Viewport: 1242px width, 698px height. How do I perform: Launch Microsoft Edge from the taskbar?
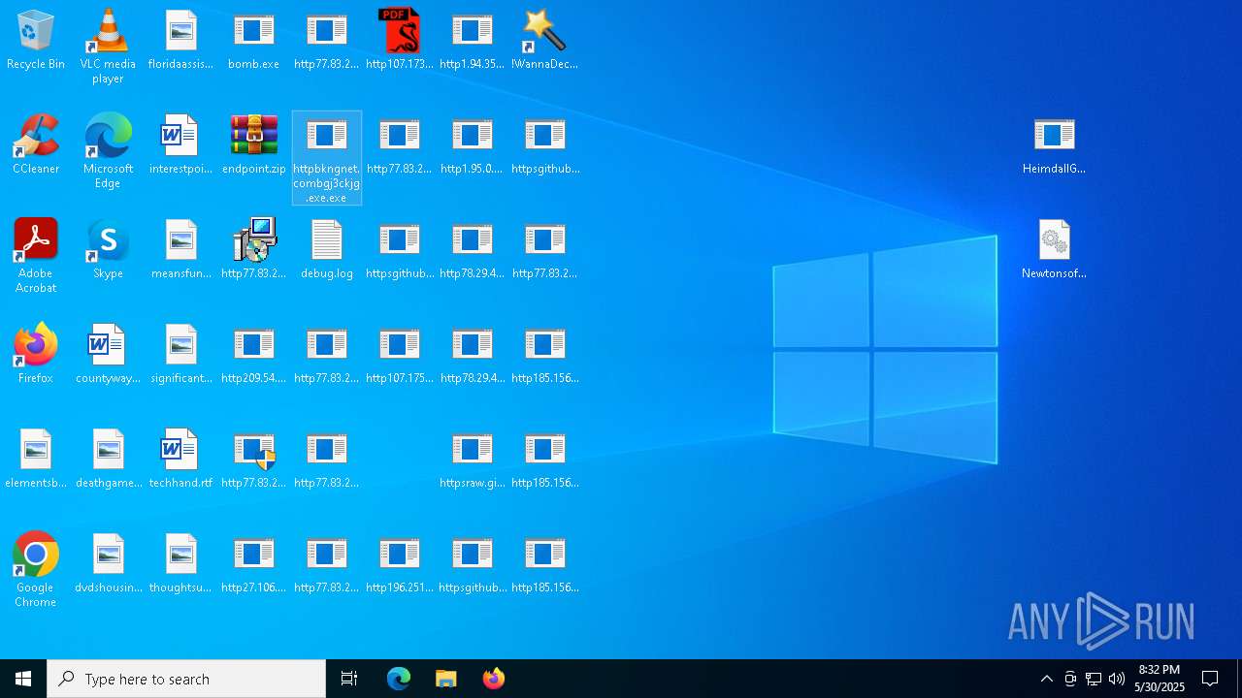399,679
